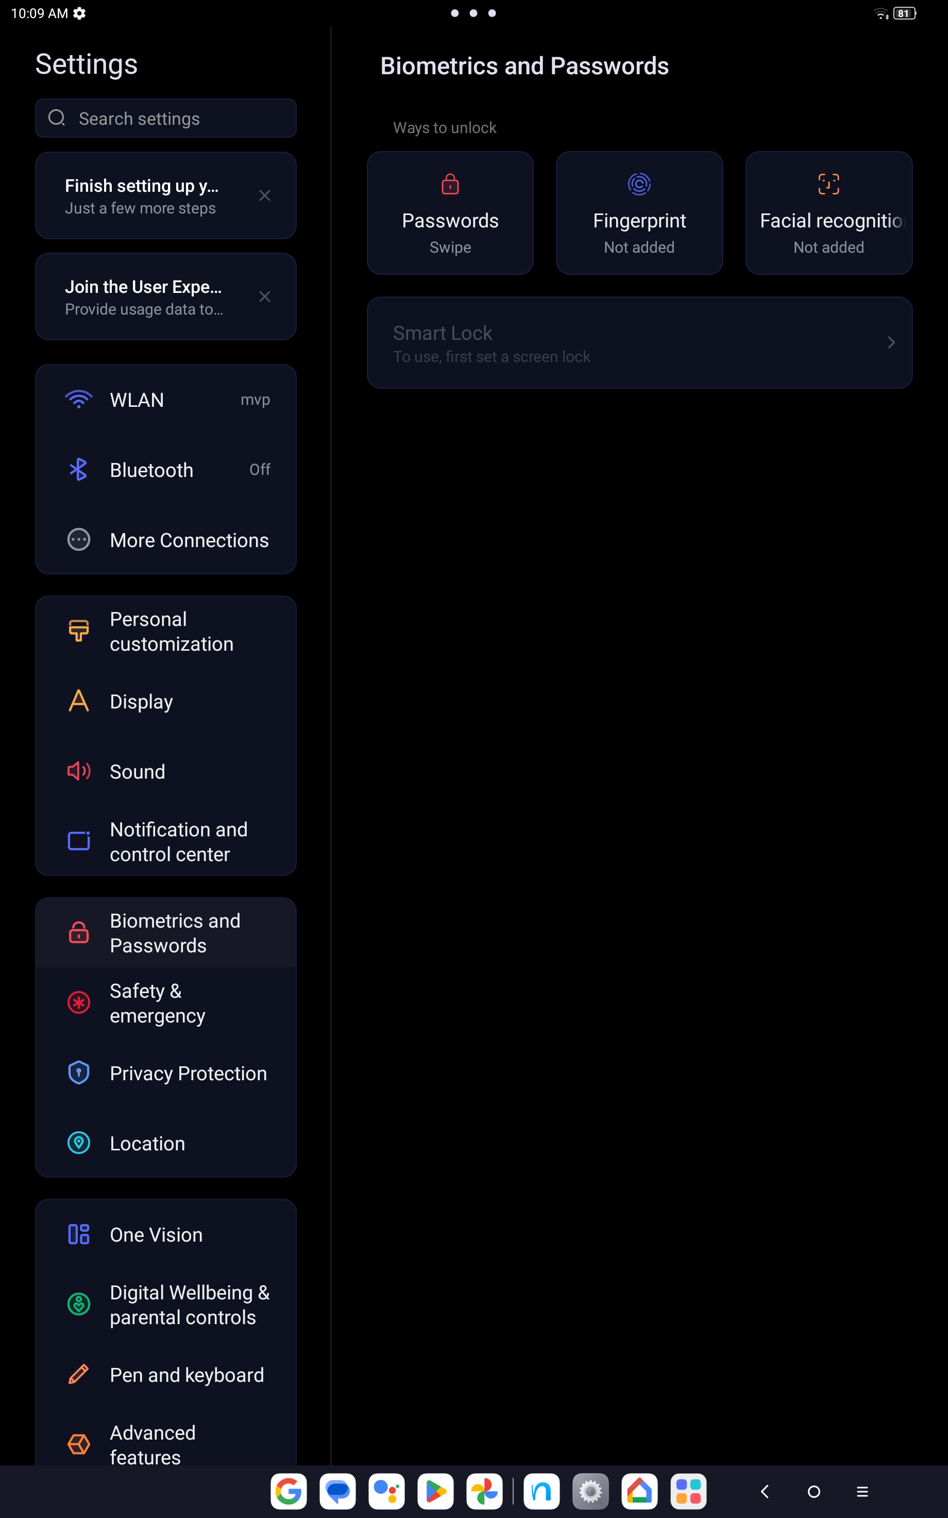The image size is (948, 1518).
Task: Tap the Back navigation button
Action: click(x=764, y=1491)
